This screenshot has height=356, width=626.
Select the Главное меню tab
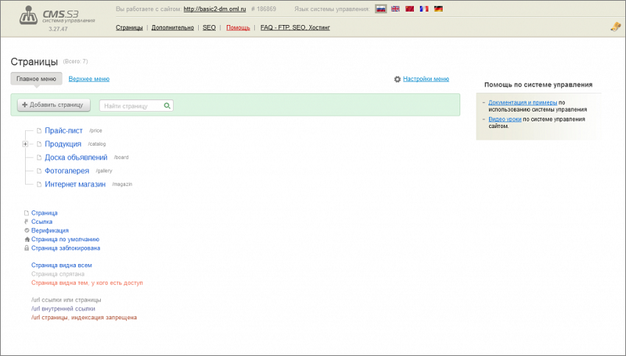(36, 79)
